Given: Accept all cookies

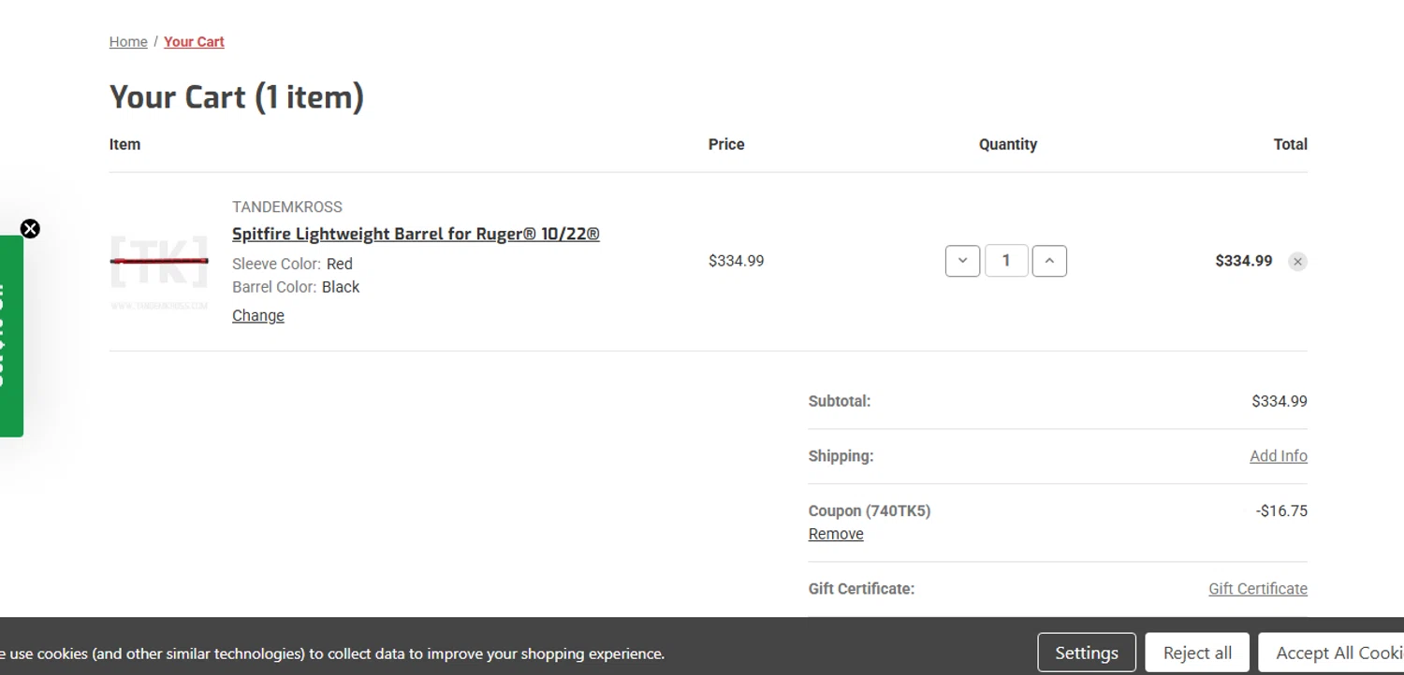Looking at the screenshot, I should 1332,653.
